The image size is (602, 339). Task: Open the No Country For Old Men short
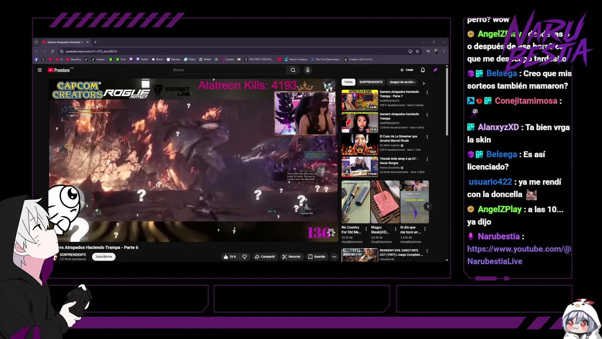tap(356, 202)
